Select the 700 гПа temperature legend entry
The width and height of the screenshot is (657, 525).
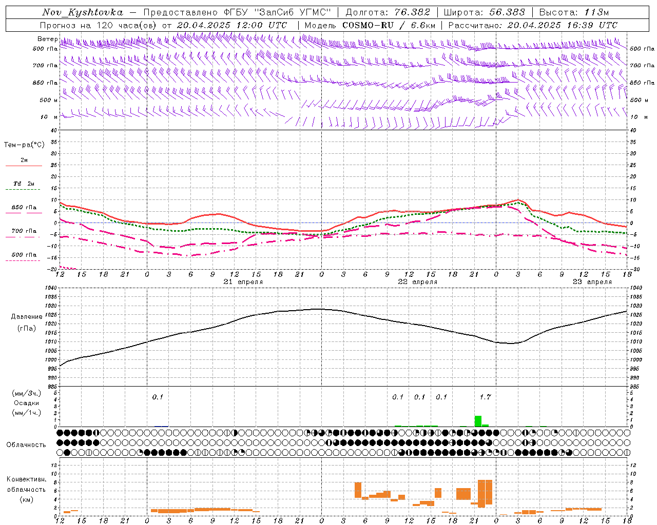tap(24, 231)
